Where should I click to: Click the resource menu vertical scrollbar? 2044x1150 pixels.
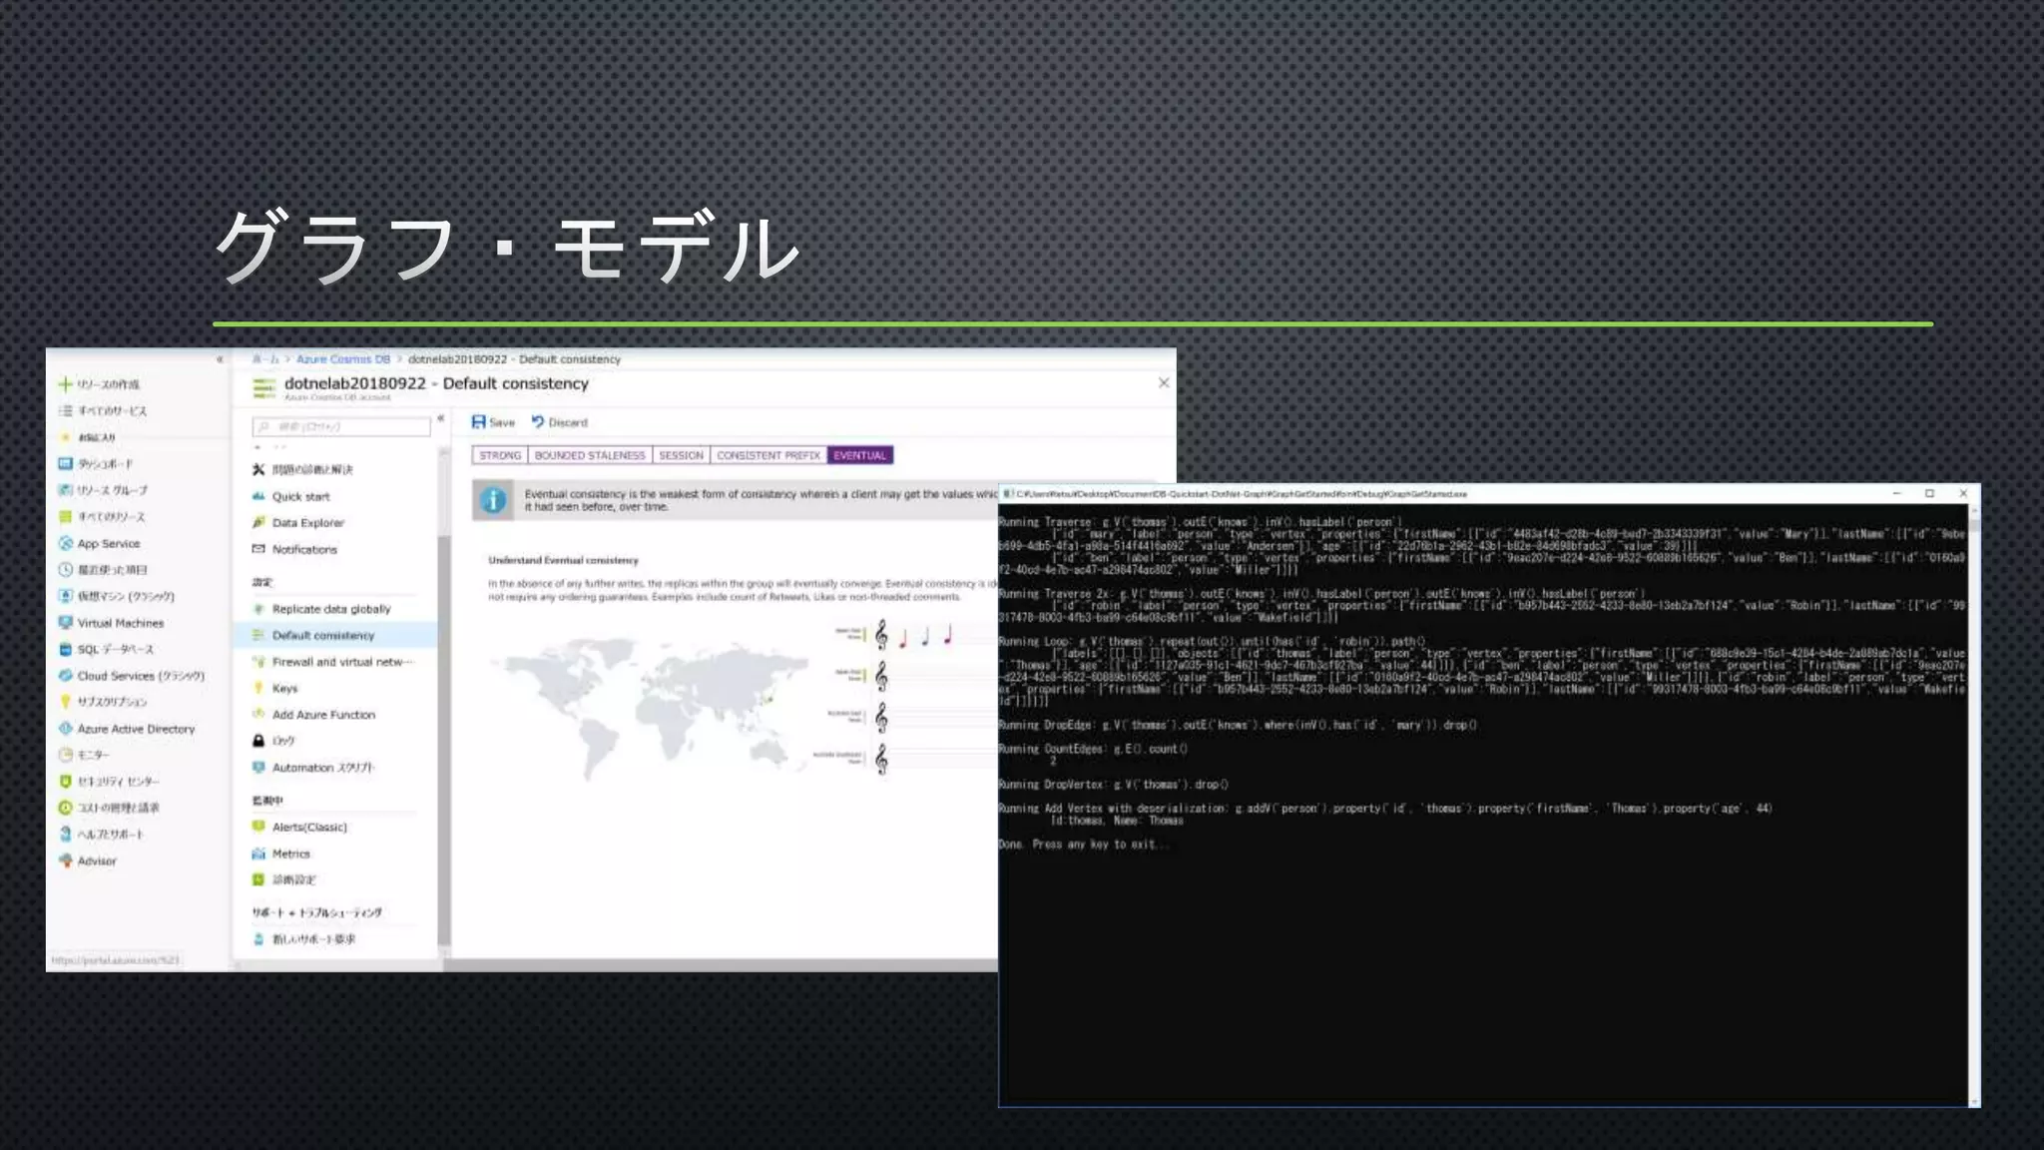coord(444,699)
